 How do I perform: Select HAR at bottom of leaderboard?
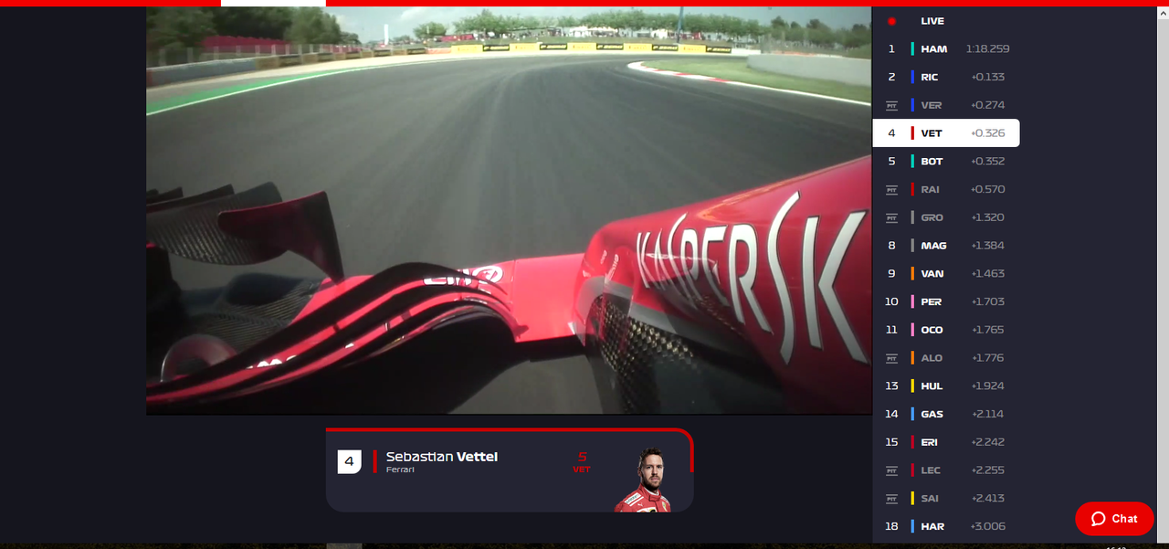pos(946,526)
